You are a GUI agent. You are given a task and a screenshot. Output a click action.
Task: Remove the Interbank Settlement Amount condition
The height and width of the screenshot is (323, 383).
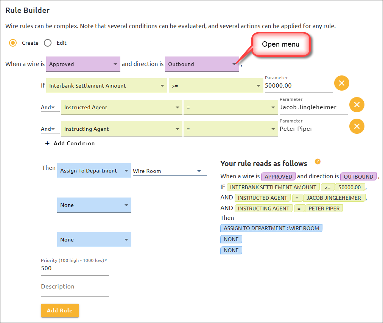[x=342, y=83]
